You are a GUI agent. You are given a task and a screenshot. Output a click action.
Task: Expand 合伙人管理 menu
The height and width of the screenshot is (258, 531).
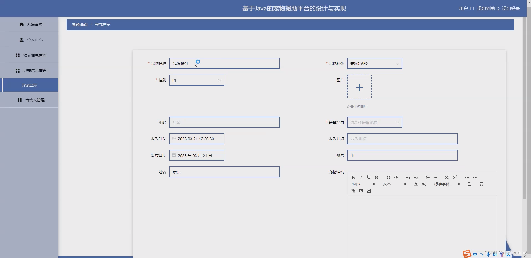[29, 100]
